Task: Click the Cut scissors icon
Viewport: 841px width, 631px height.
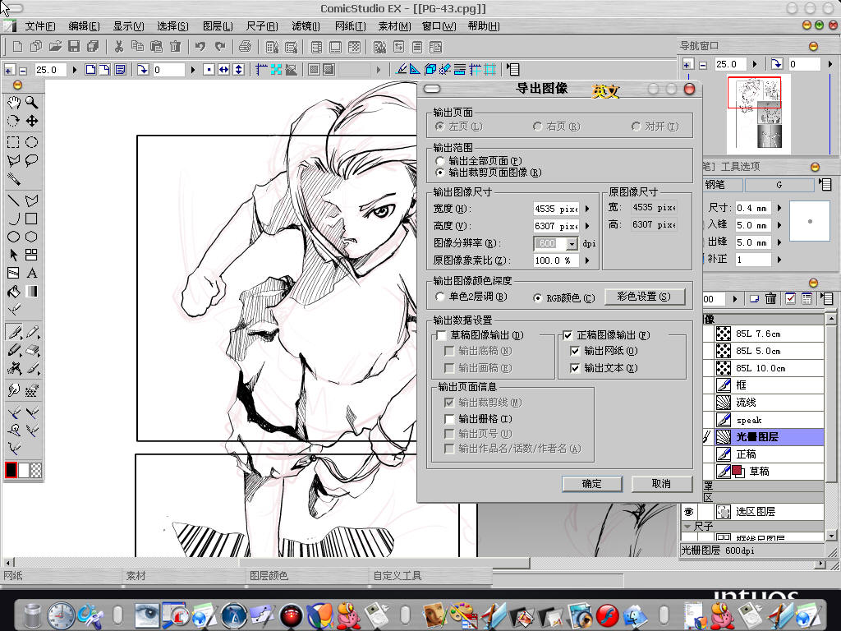Action: pos(118,47)
